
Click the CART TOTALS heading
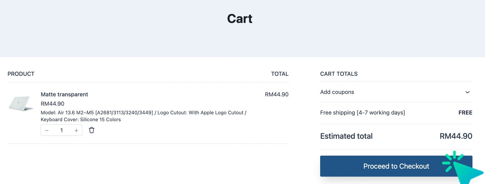pyautogui.click(x=339, y=74)
